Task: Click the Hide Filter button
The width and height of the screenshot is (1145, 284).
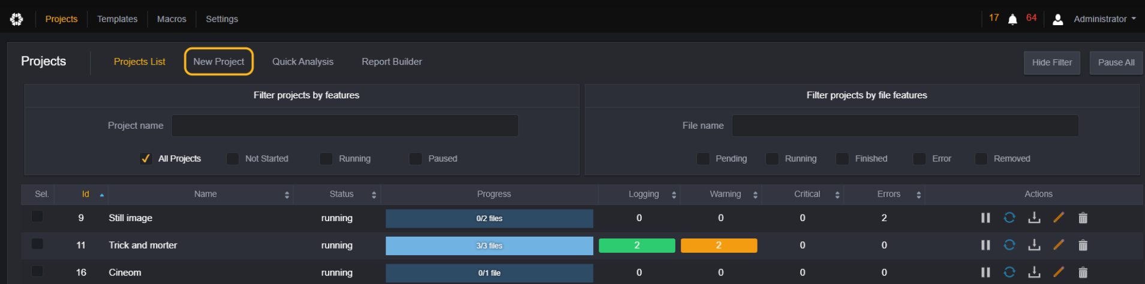Action: click(x=1052, y=62)
